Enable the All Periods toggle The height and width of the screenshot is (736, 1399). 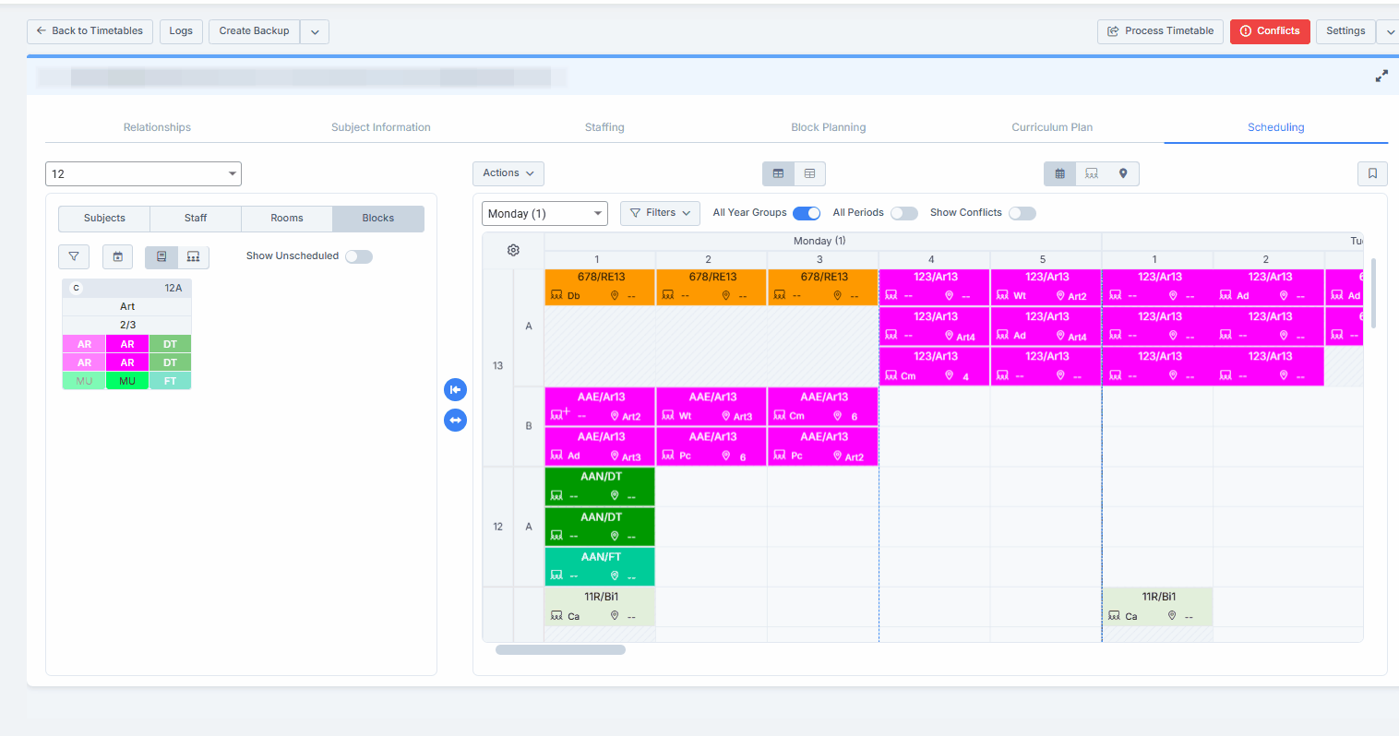(x=903, y=213)
